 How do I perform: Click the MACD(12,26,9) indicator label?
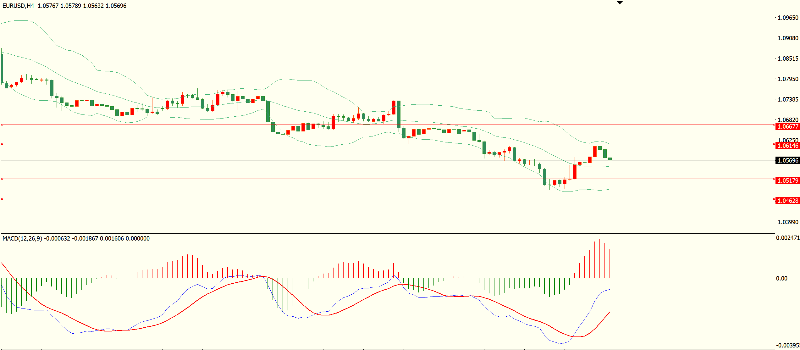coord(22,238)
